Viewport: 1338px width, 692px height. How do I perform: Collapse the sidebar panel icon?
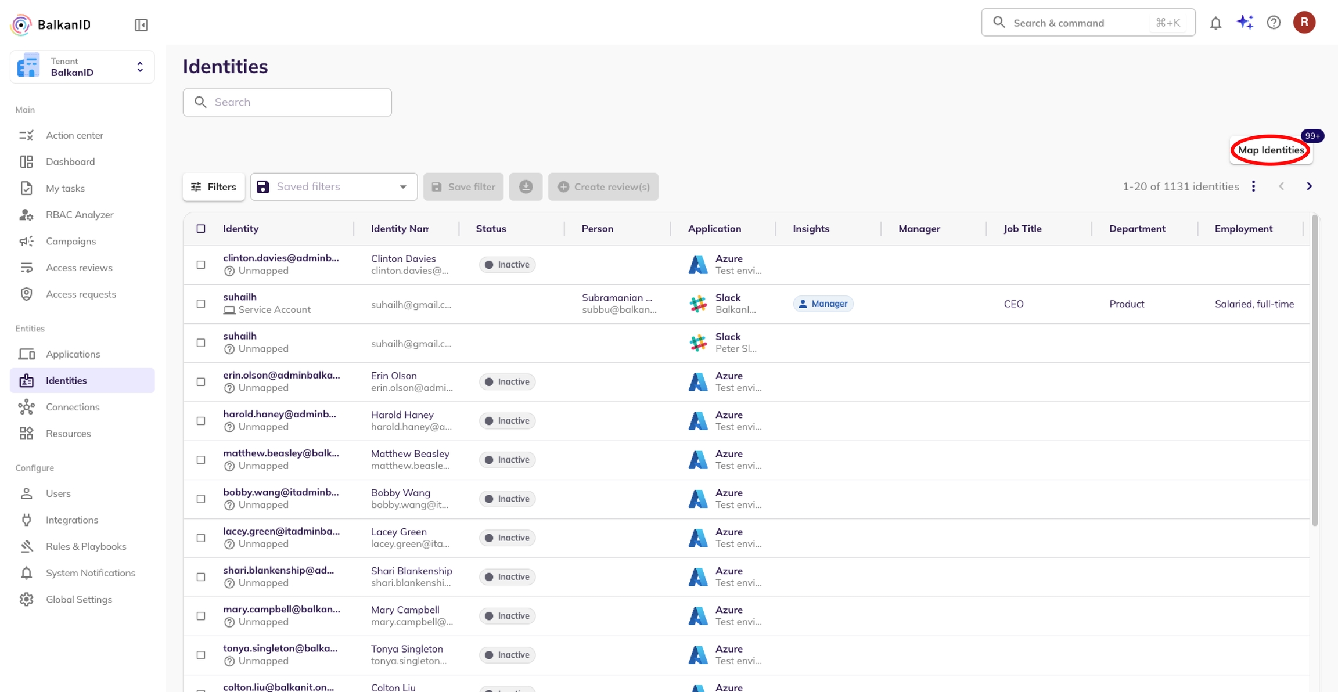(x=141, y=25)
